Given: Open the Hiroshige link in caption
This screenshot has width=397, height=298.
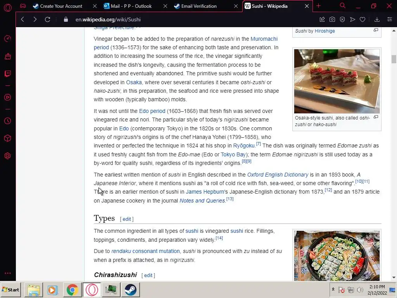Looking at the screenshot, I should click(x=325, y=31).
